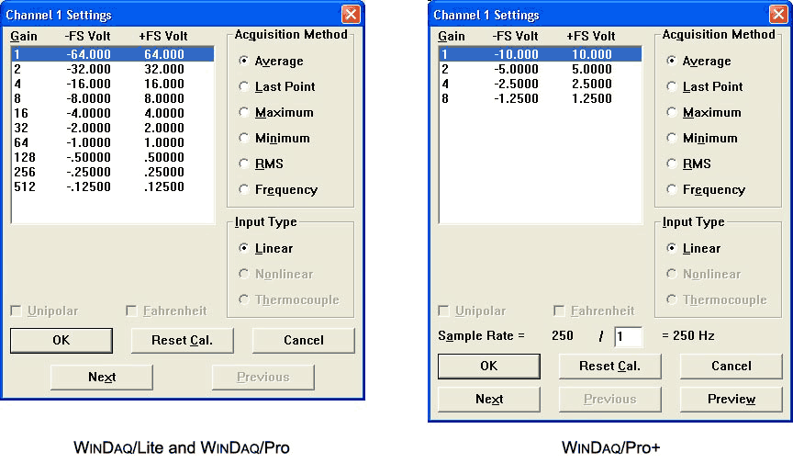Close the WinDaq/Lite Channel 1 Settings dialog

pos(351,14)
